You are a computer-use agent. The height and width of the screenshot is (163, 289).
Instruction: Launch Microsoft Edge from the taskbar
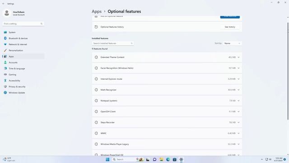click(168, 159)
